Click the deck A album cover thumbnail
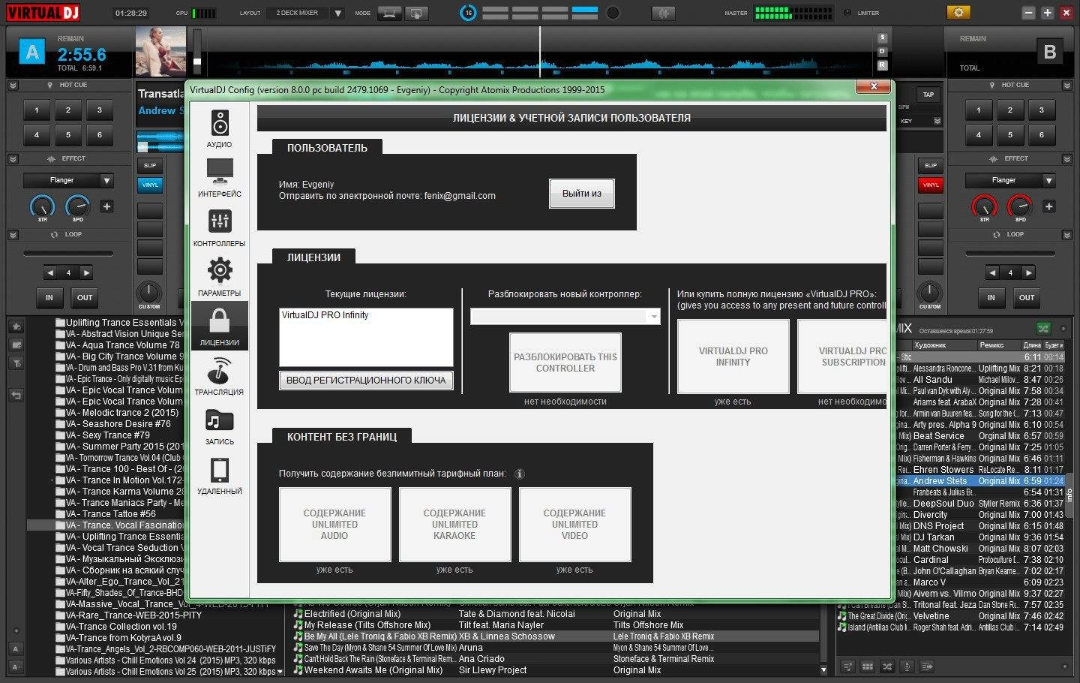 160,51
